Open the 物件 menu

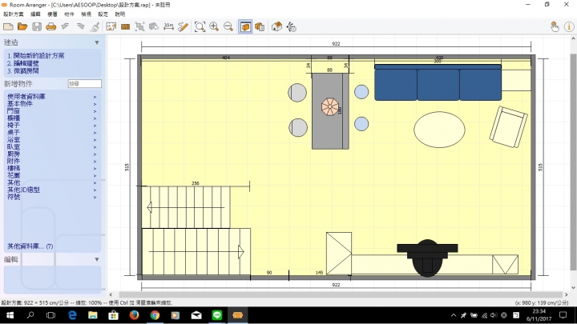tap(69, 14)
